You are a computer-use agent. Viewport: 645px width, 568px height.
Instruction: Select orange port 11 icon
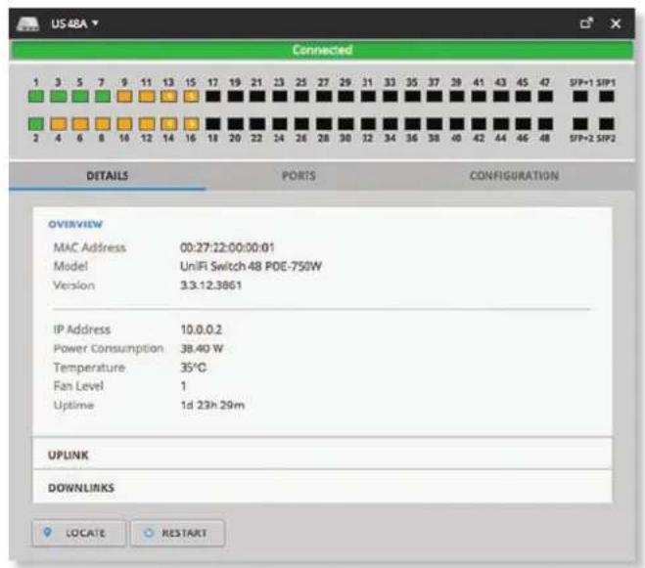click(147, 96)
